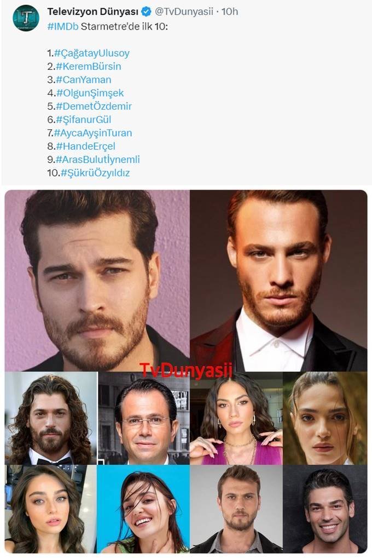Select the #OlgunŞimşek hashtag

coord(90,93)
